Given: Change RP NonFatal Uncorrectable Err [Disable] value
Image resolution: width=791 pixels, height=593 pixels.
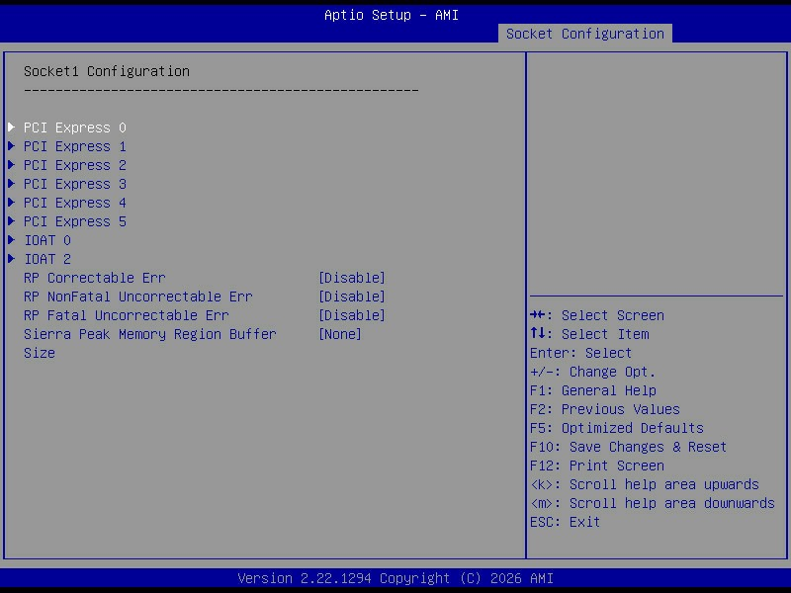Looking at the screenshot, I should coord(352,296).
